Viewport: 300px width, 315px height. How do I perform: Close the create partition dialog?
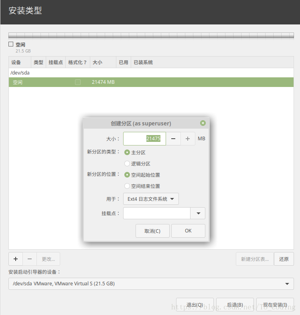pyautogui.click(x=203, y=123)
